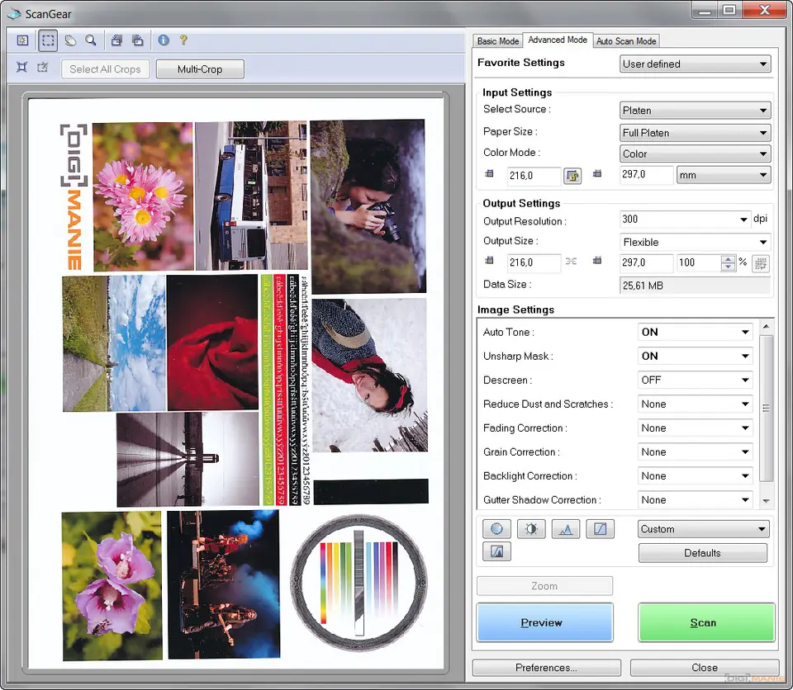
Task: Toggle the input aspect ratio lock
Action: coord(572,175)
